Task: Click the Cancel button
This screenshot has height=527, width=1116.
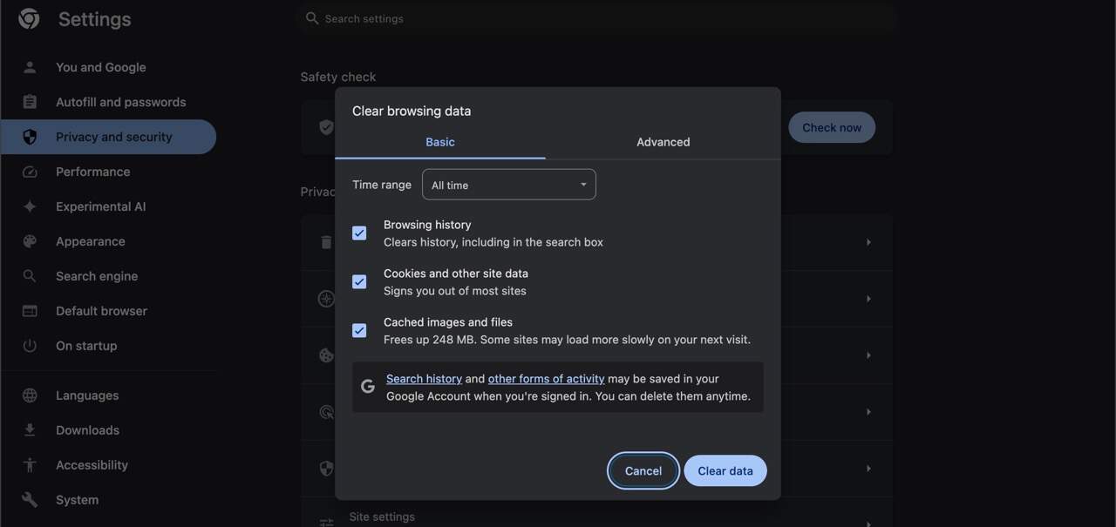Action: point(643,470)
